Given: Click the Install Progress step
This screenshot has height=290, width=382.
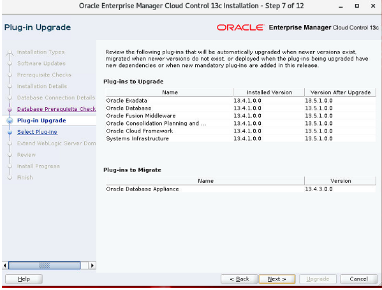Looking at the screenshot, I should tap(38, 166).
